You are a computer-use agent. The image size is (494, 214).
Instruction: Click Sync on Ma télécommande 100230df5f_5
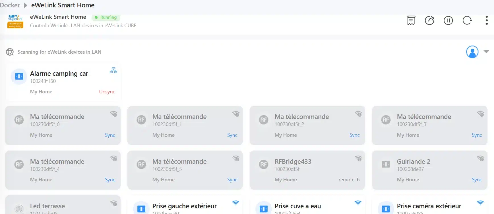coord(232,180)
